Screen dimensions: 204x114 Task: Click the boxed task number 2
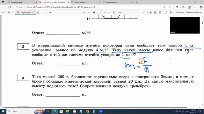point(23,47)
